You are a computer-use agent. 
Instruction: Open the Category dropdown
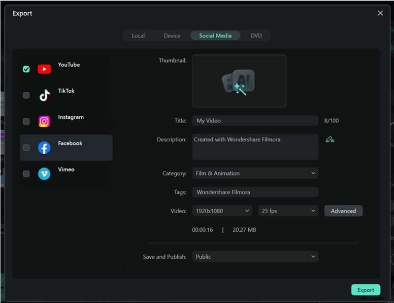[255, 173]
